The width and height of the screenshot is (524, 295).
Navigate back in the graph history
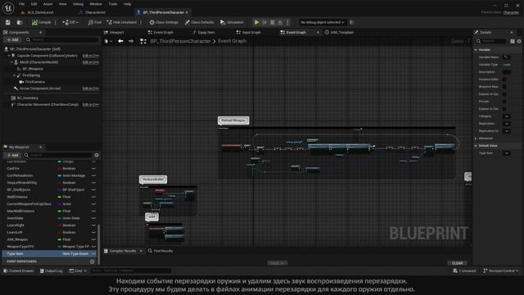click(120, 41)
